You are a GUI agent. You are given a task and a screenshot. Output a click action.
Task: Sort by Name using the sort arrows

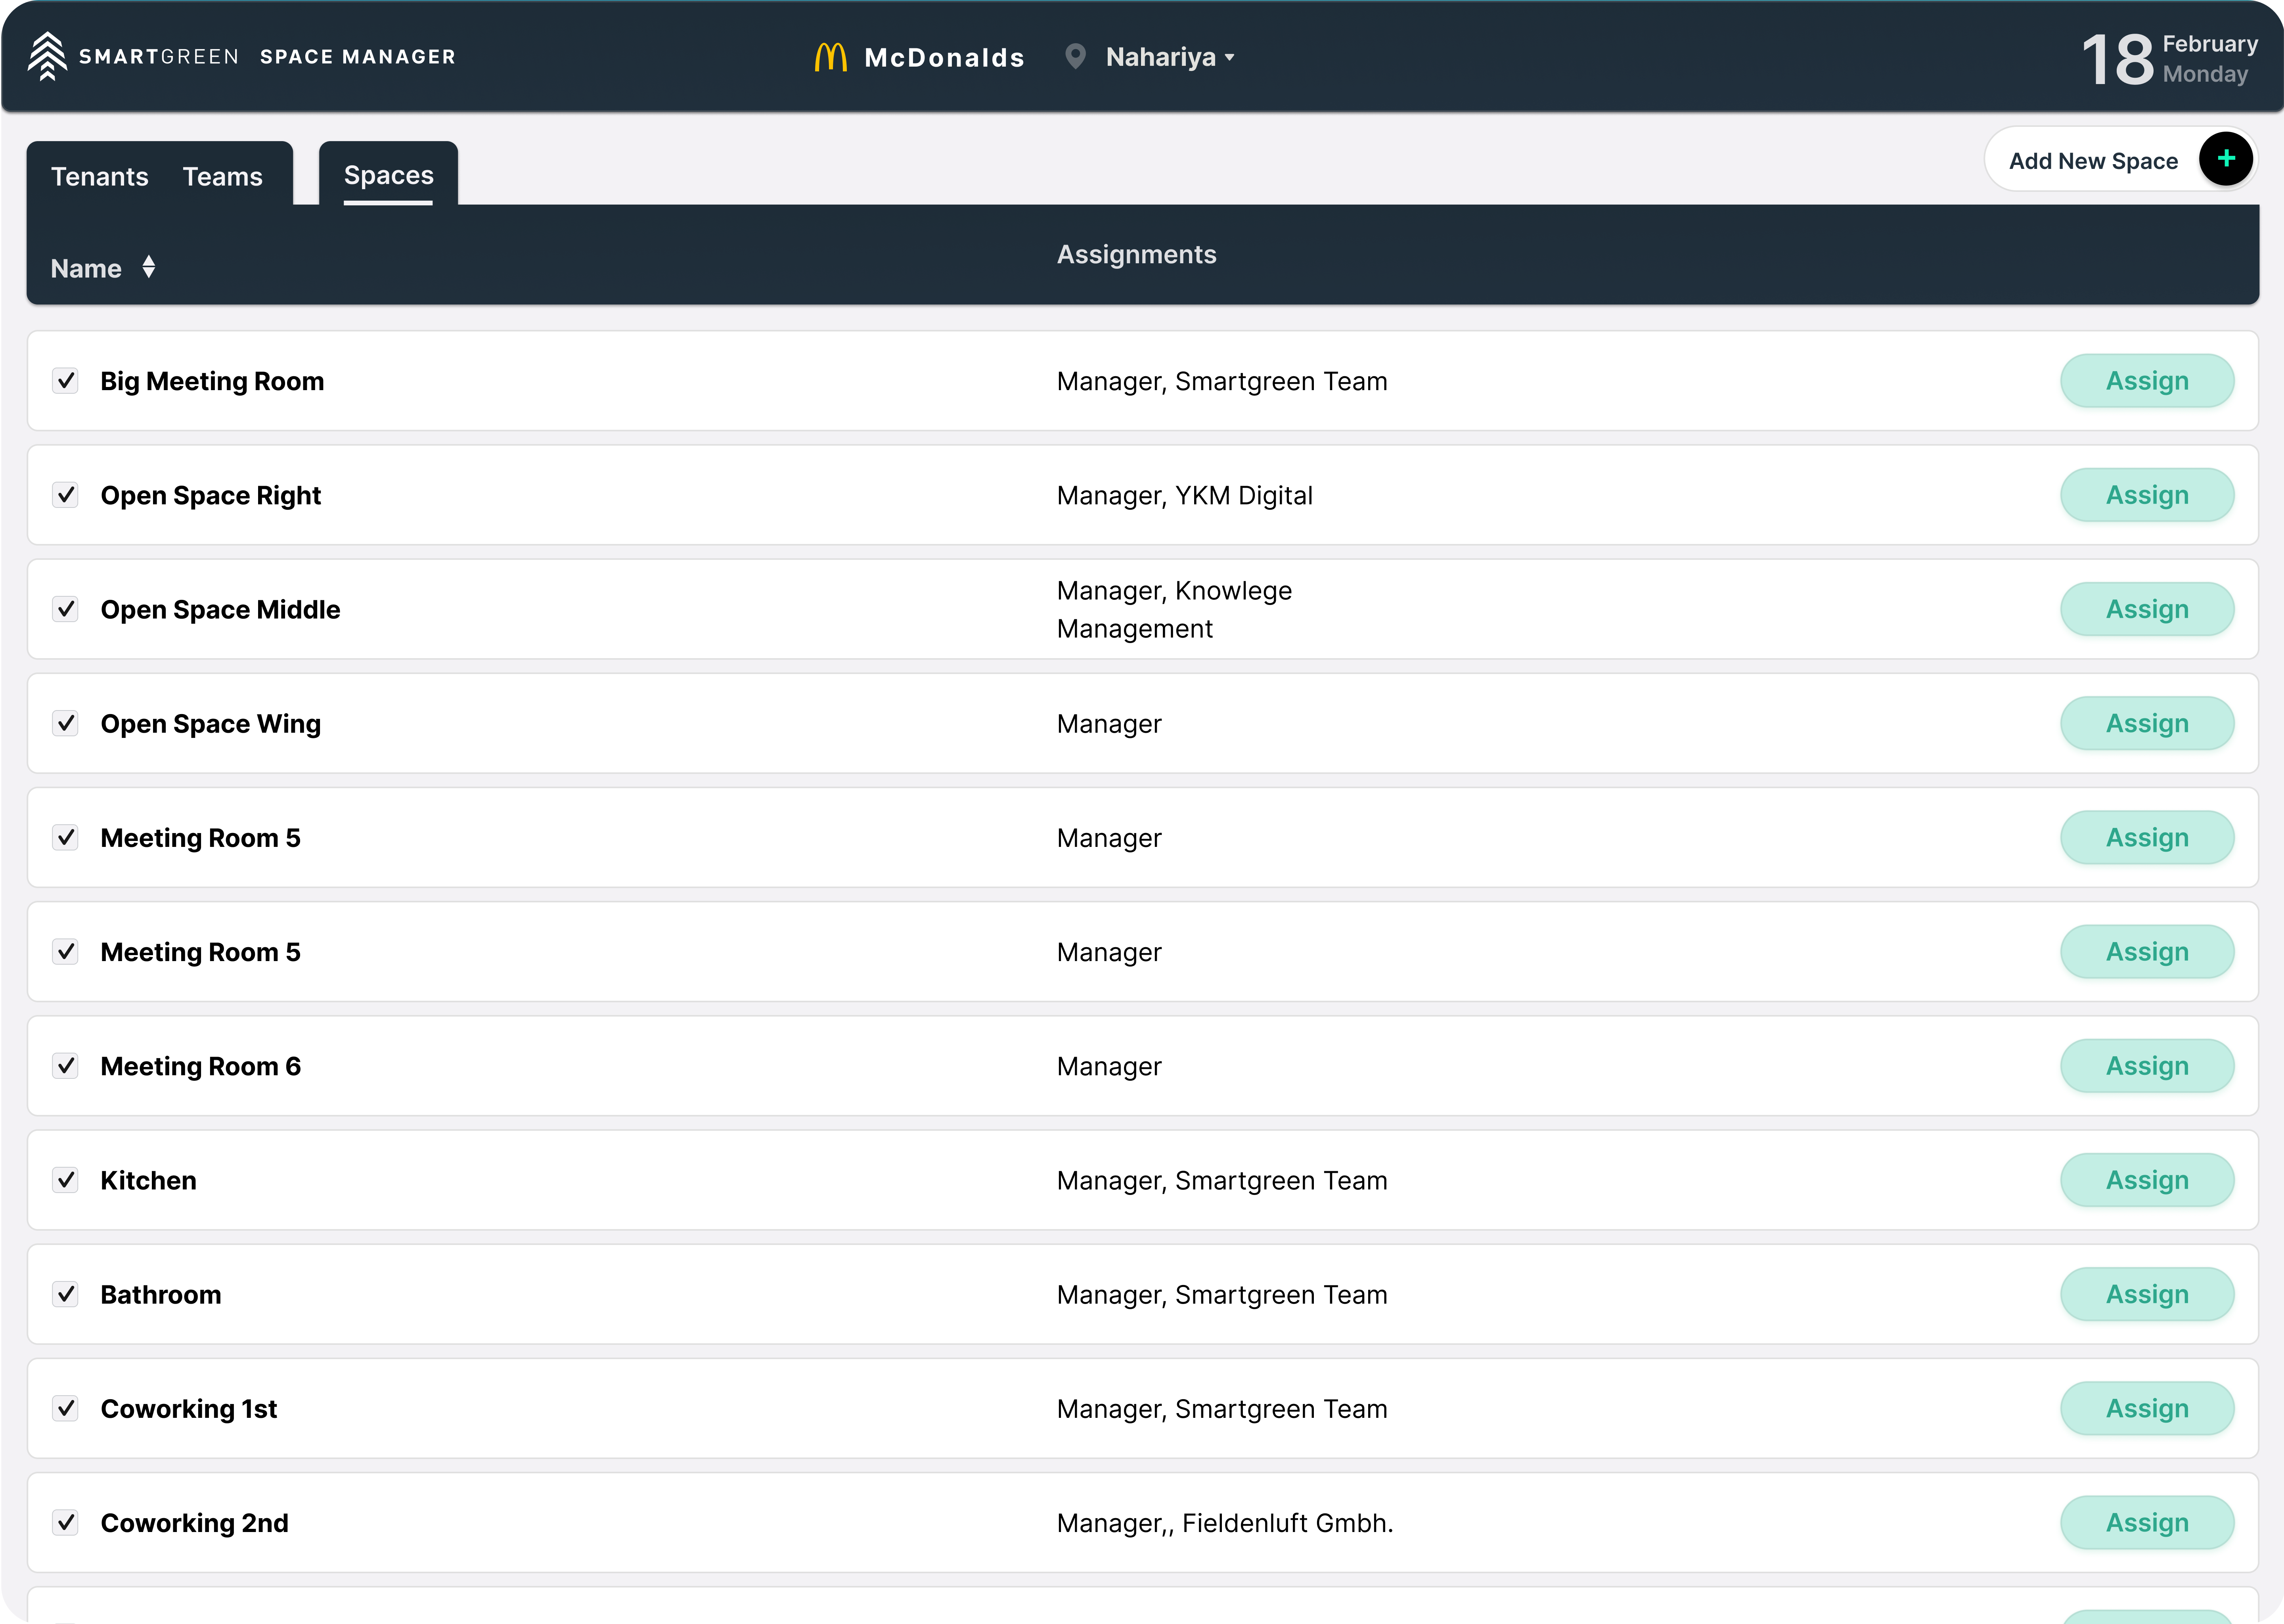pos(149,267)
